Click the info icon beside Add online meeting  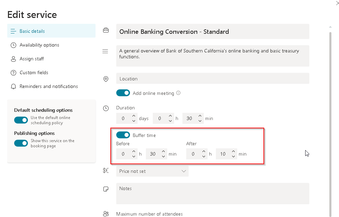point(178,93)
